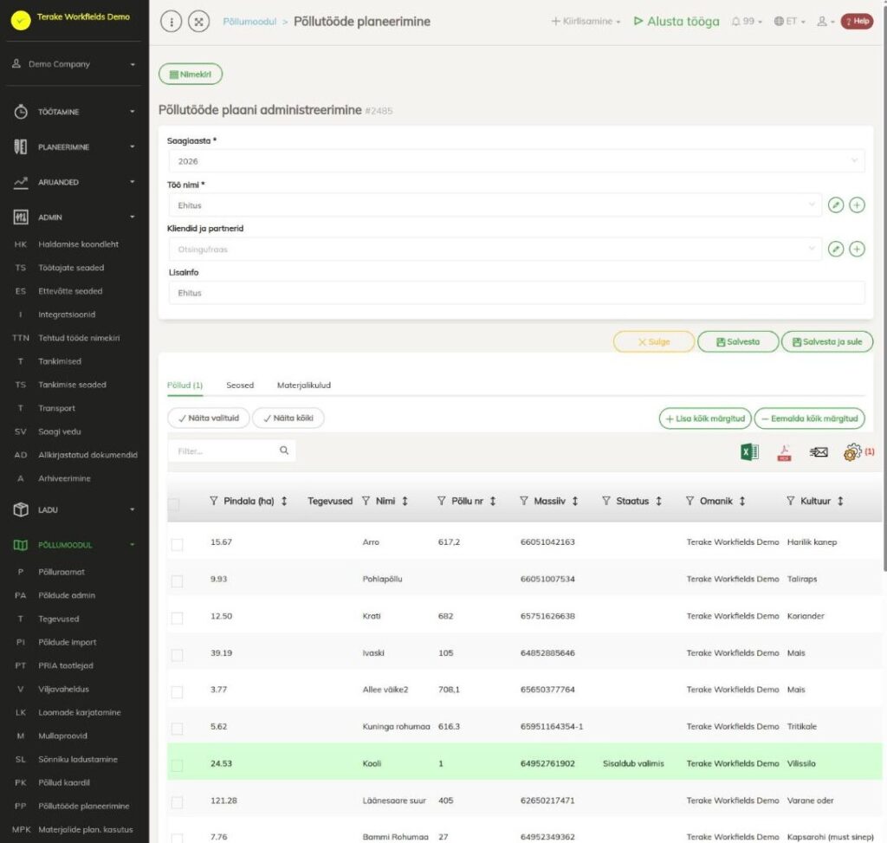
Task: Tick the checkbox for field Pohlapõllu
Action: [177, 581]
